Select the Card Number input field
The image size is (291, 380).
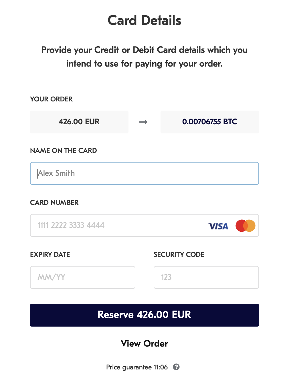[144, 225]
